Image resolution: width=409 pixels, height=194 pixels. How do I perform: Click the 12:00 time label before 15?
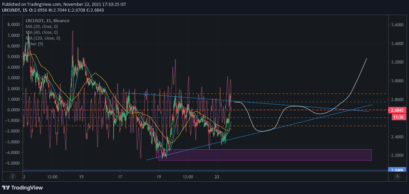52,177
